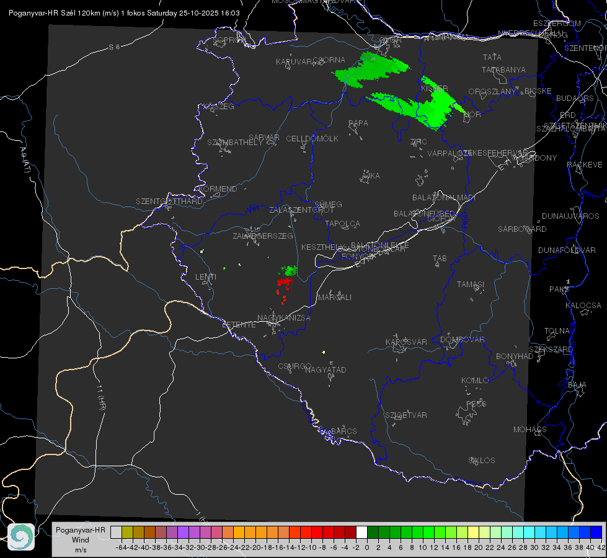607x558 pixels.
Task: Click the TOLNA city label
Action: pyautogui.click(x=557, y=331)
